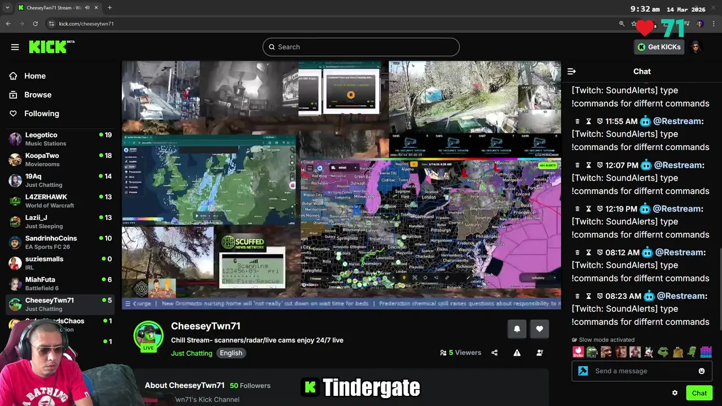Click the 50 Followers text
722x406 pixels.
(250, 386)
